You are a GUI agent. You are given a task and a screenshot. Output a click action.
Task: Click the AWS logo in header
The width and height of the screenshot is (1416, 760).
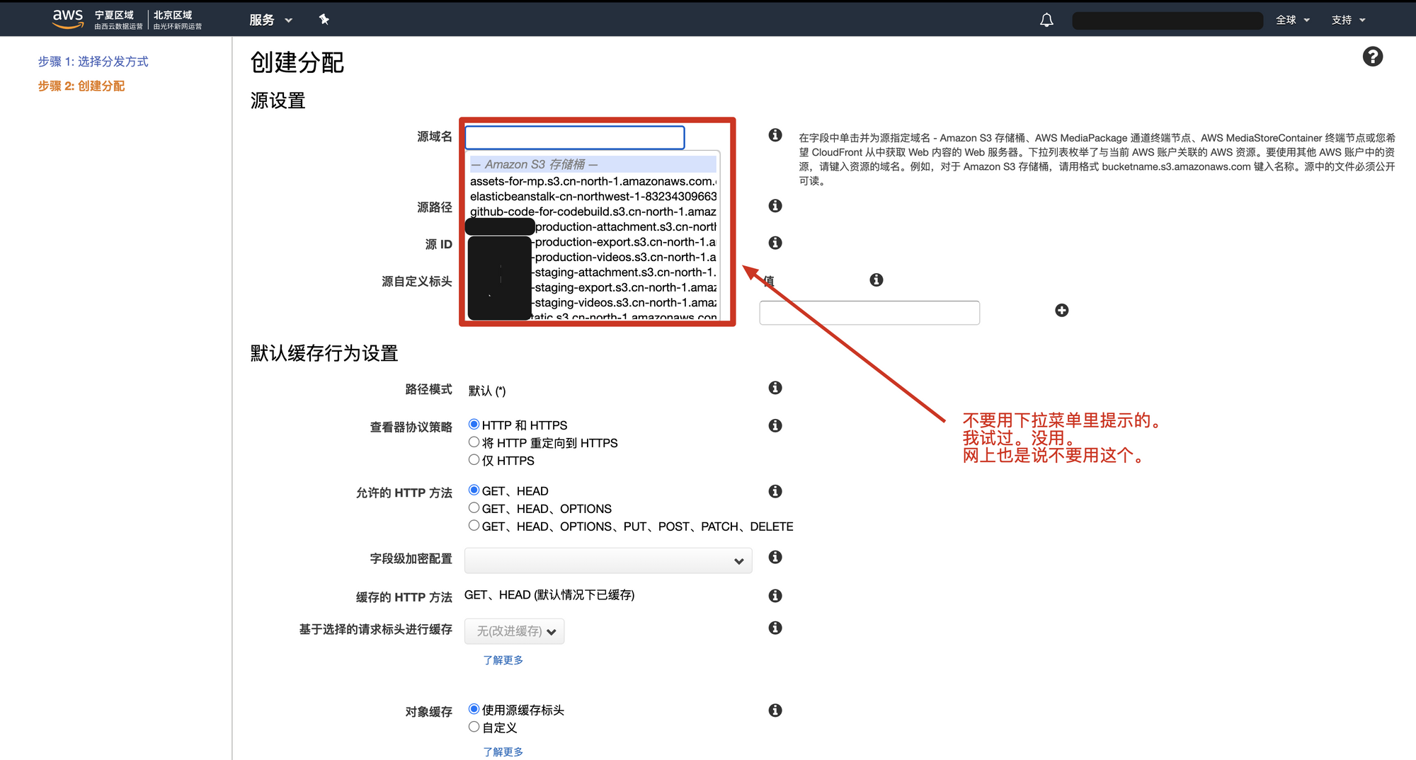[x=68, y=18]
